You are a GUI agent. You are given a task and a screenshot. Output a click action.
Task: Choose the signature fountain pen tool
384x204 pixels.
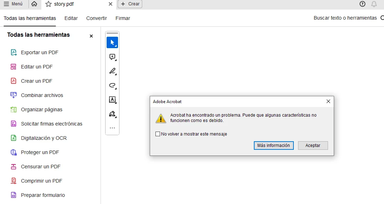click(x=112, y=114)
